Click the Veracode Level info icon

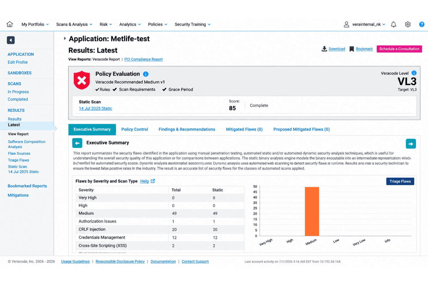click(414, 73)
